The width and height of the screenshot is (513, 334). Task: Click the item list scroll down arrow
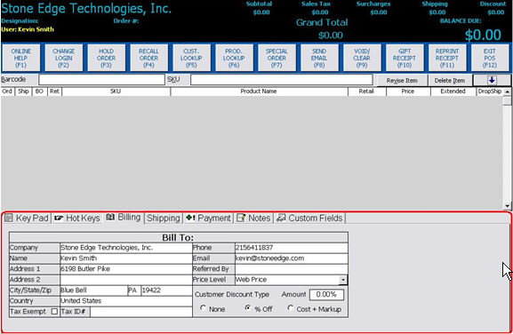507,206
